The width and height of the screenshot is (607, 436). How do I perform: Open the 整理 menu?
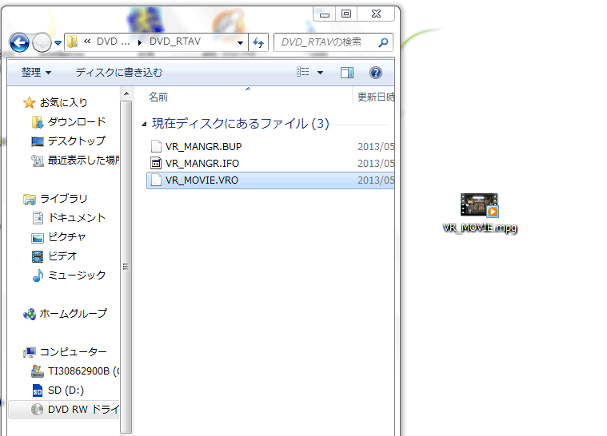point(37,73)
